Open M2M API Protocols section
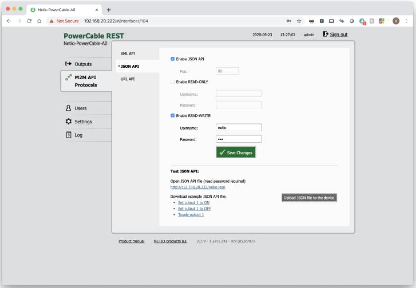 coord(87,81)
